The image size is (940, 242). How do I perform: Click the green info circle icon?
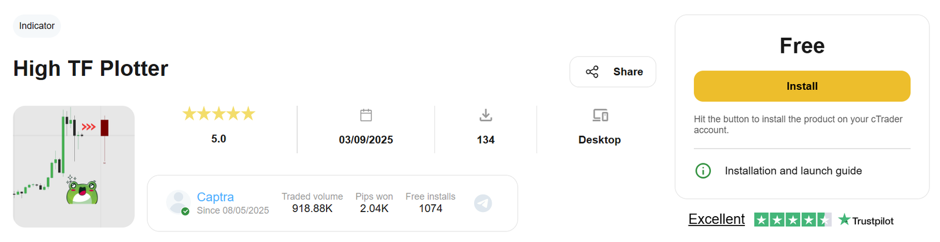pyautogui.click(x=703, y=171)
